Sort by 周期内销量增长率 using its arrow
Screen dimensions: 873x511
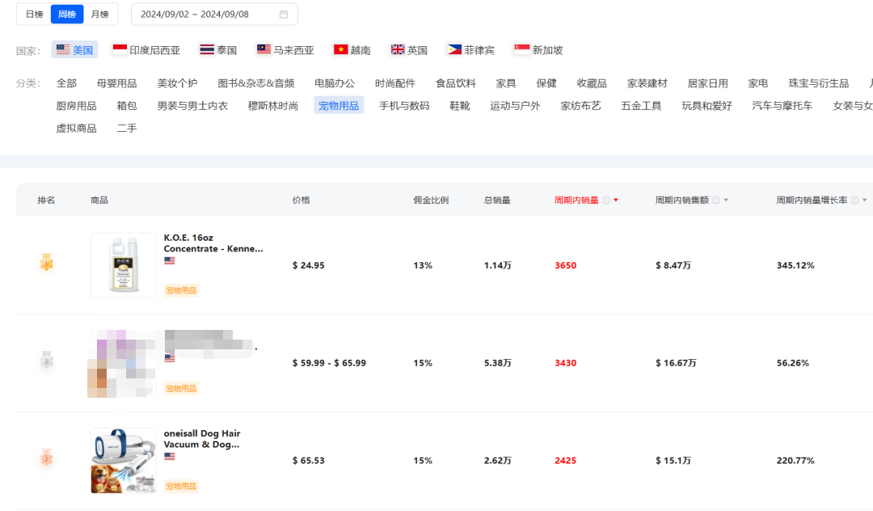tap(865, 201)
